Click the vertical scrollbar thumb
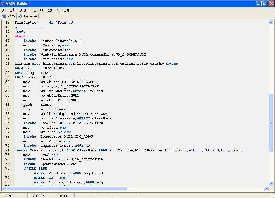 pos(271,123)
